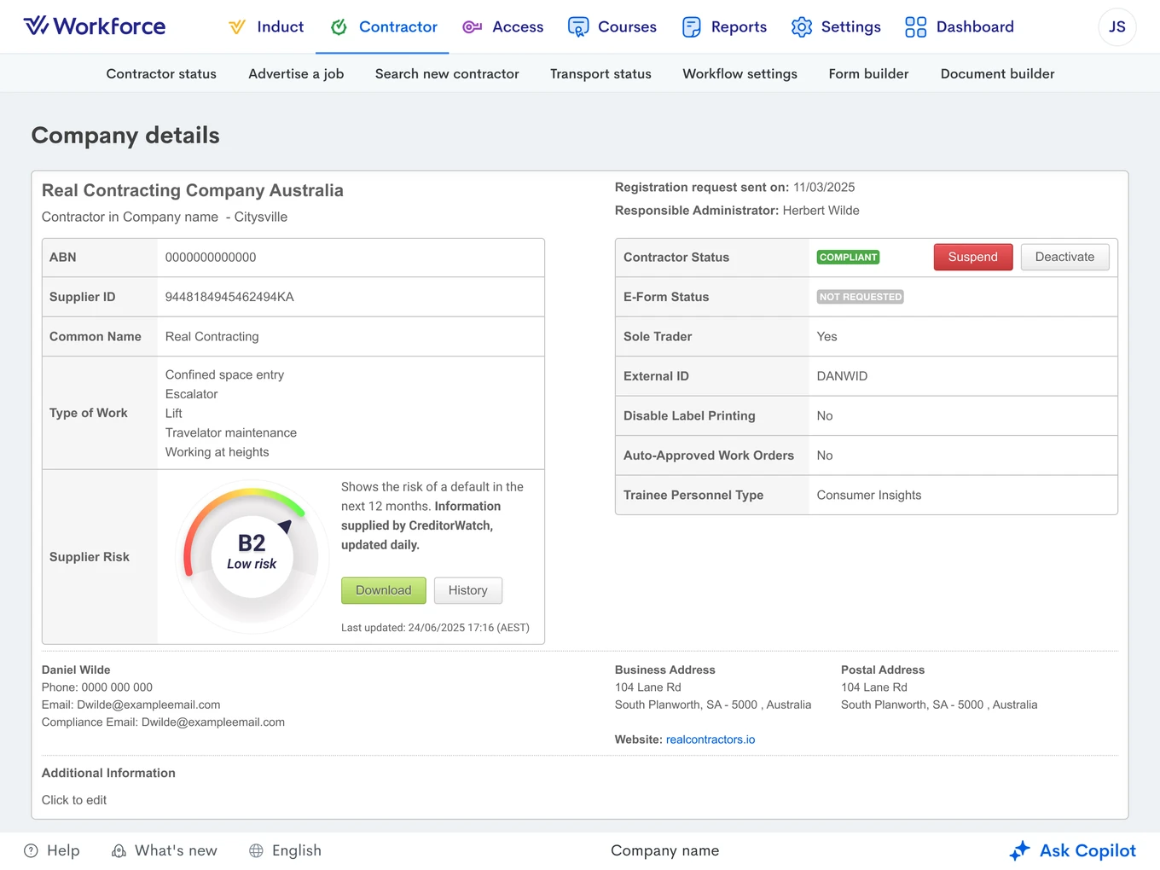The height and width of the screenshot is (870, 1160).
Task: Open Help question mark icon
Action: pos(31,850)
